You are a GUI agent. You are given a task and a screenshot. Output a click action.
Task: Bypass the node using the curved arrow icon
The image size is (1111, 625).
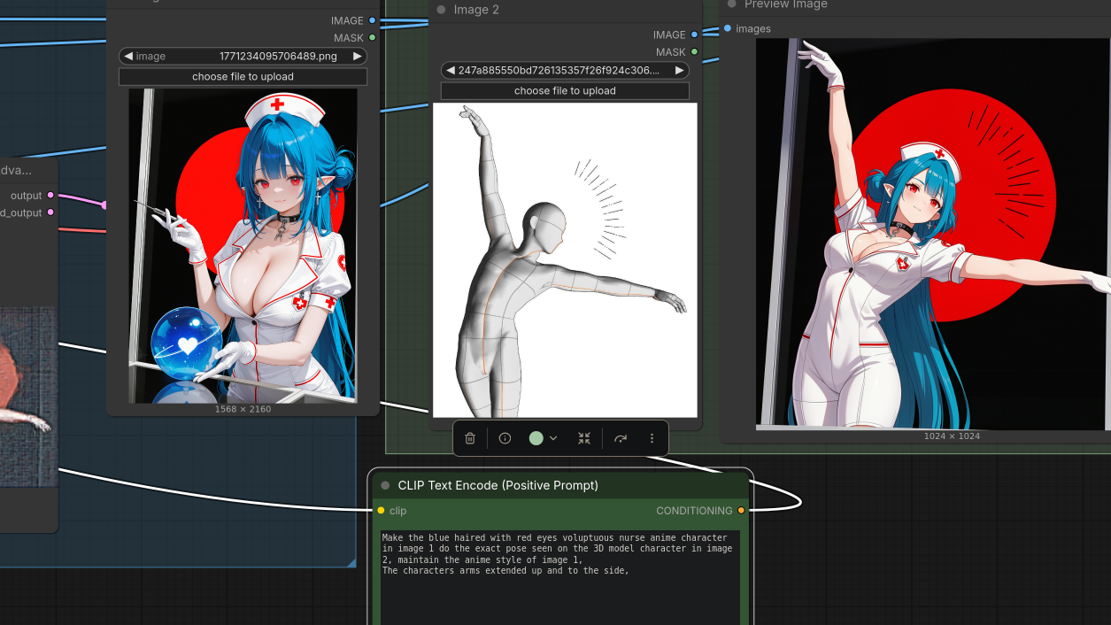pos(621,438)
